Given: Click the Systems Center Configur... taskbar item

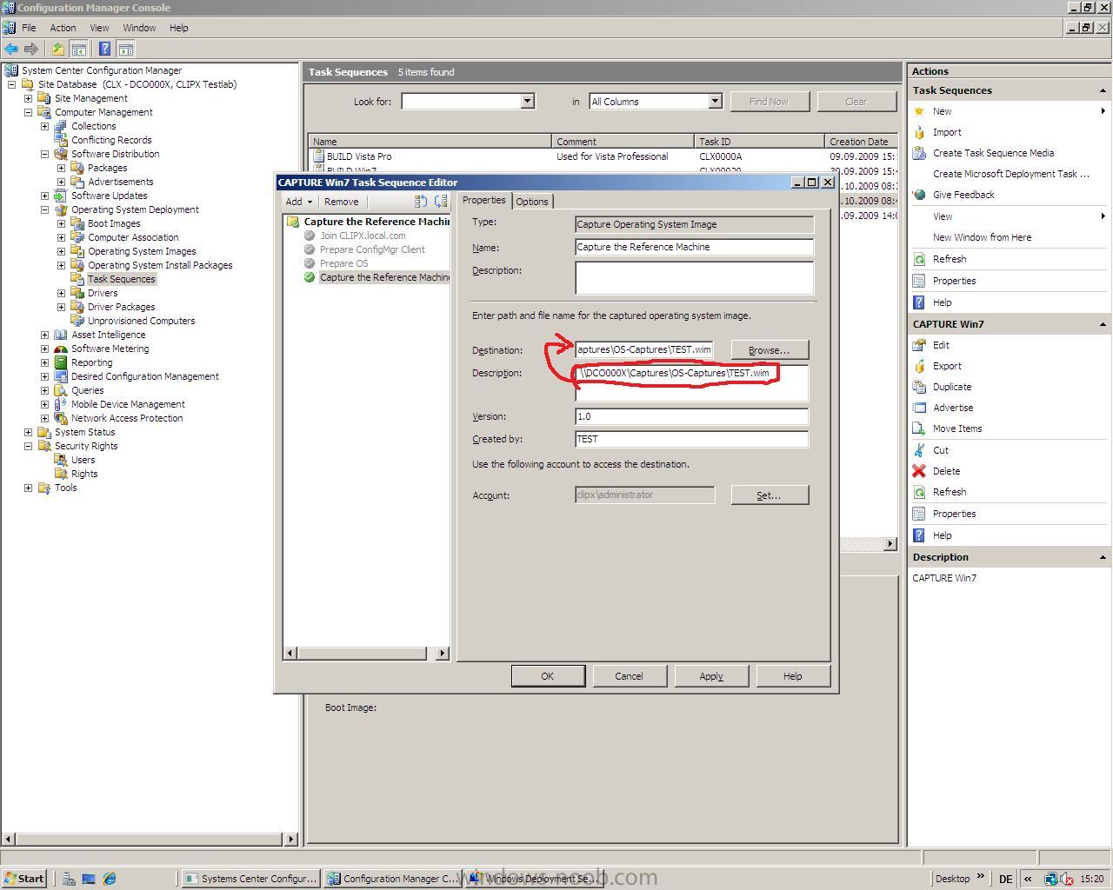Looking at the screenshot, I should [x=250, y=879].
